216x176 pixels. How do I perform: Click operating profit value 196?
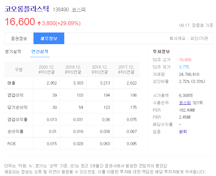click(x=133, y=95)
